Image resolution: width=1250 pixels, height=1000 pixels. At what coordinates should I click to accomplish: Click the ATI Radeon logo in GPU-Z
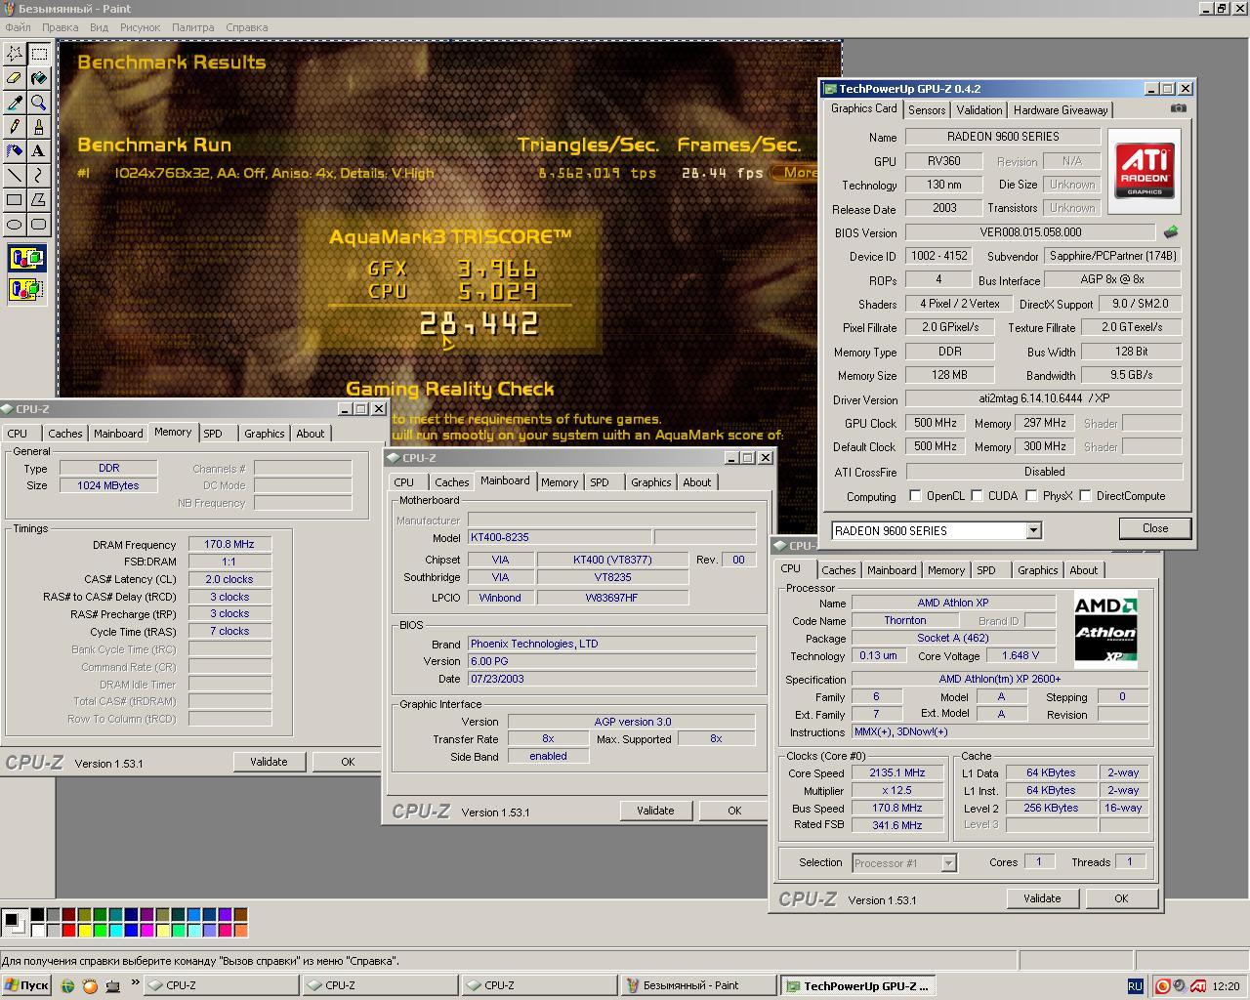[x=1145, y=171]
